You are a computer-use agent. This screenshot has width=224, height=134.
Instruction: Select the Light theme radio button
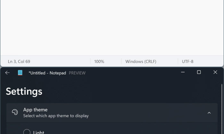click(27, 132)
